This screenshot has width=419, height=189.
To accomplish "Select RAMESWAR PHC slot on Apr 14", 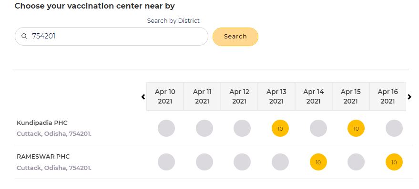I will pos(318,162).
